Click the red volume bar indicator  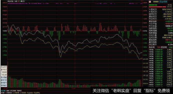click(x=157, y=7)
